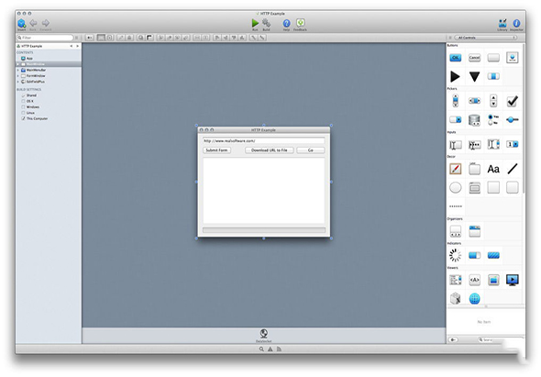
Task: Select the checkbox control in Pickers
Action: pyautogui.click(x=513, y=101)
